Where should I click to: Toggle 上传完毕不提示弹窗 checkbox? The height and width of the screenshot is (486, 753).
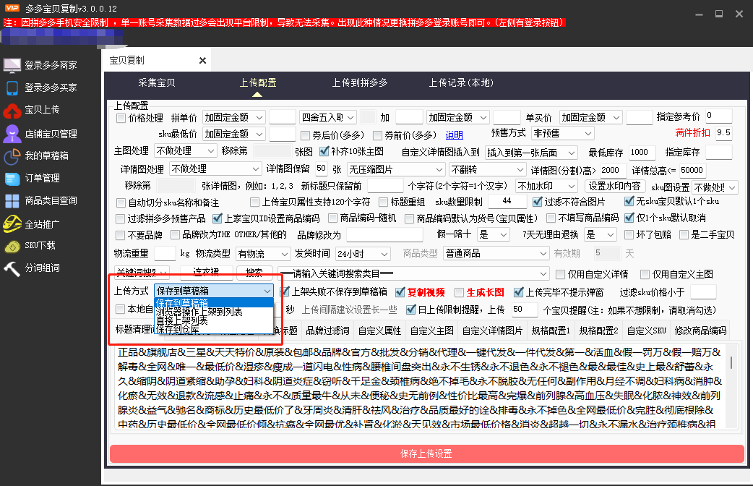518,292
